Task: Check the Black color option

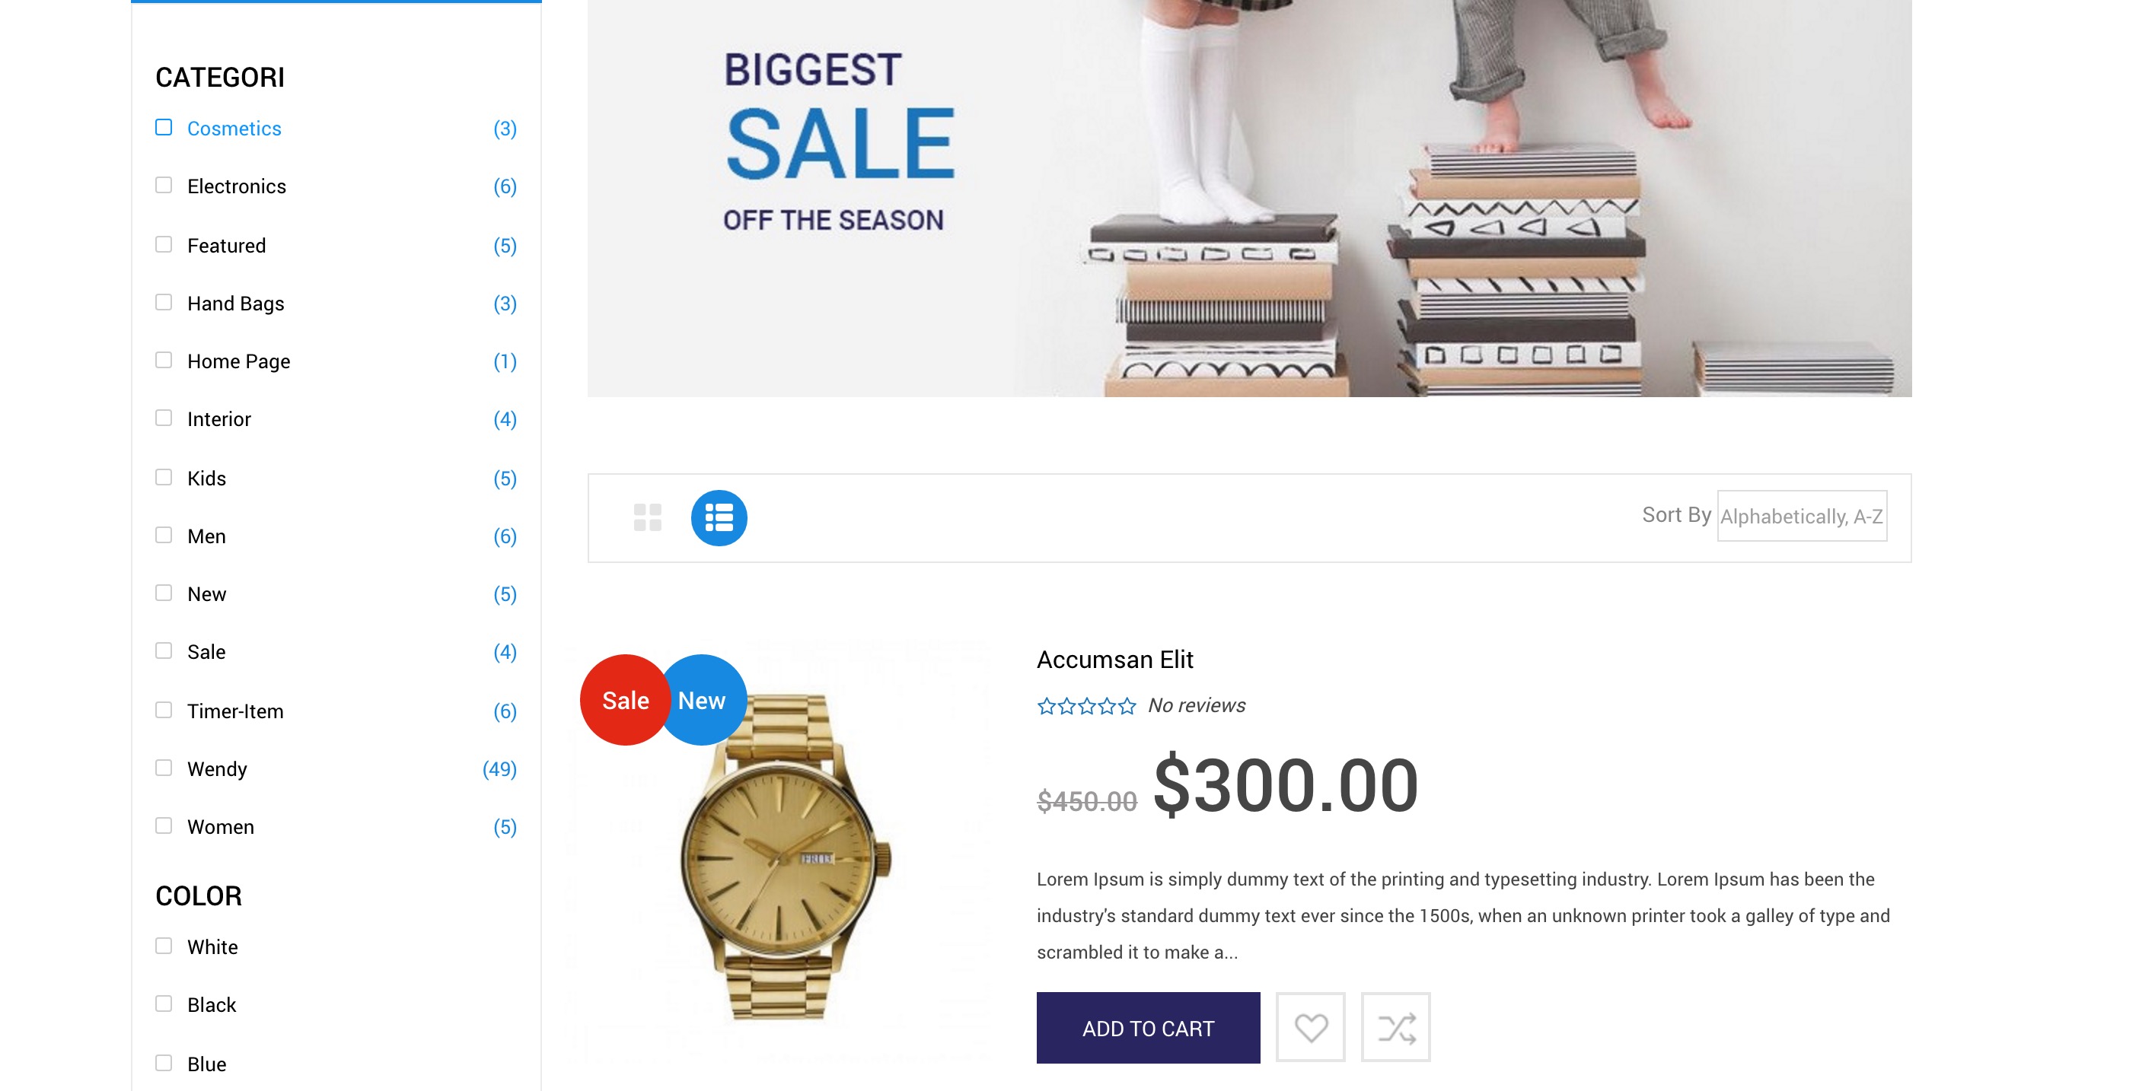Action: coord(164,1004)
